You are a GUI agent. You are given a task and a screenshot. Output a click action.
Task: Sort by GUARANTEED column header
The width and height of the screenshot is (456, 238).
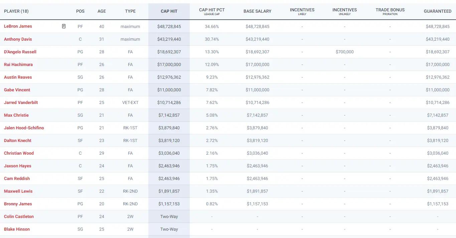[x=437, y=11]
